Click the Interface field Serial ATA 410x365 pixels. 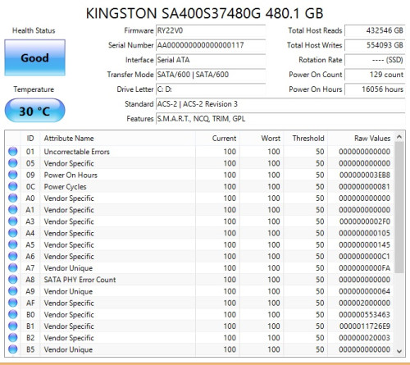tap(211, 60)
